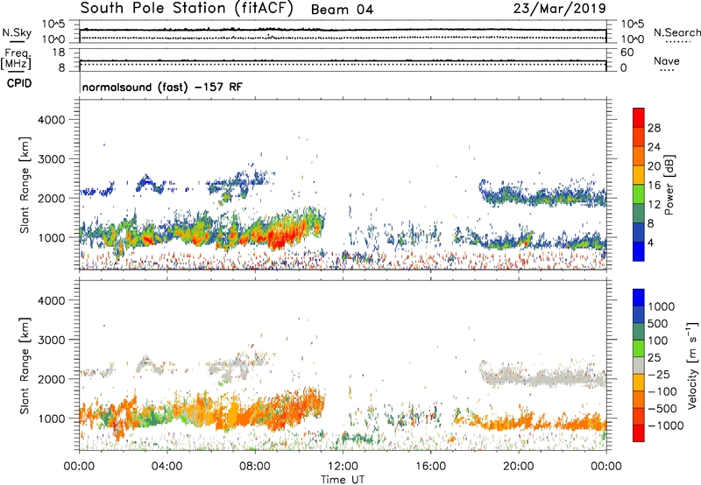Click the 12 label on Power colorbar

[x=654, y=205]
